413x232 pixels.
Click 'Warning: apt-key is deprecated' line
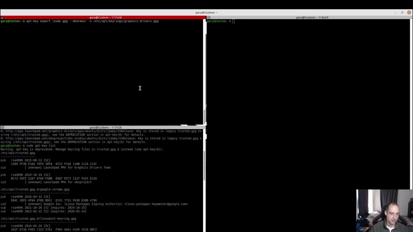pyautogui.click(x=82, y=149)
